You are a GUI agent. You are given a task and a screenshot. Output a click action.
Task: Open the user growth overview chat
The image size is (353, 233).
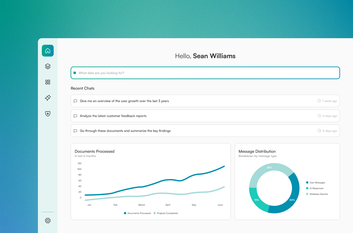(x=205, y=101)
